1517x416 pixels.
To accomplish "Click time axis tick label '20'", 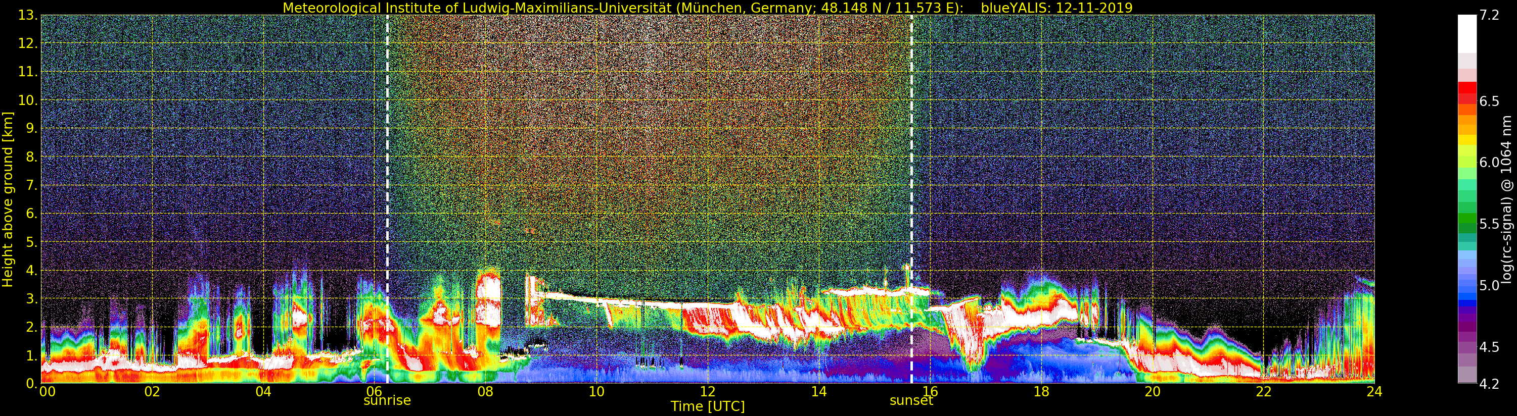I will pyautogui.click(x=1152, y=391).
